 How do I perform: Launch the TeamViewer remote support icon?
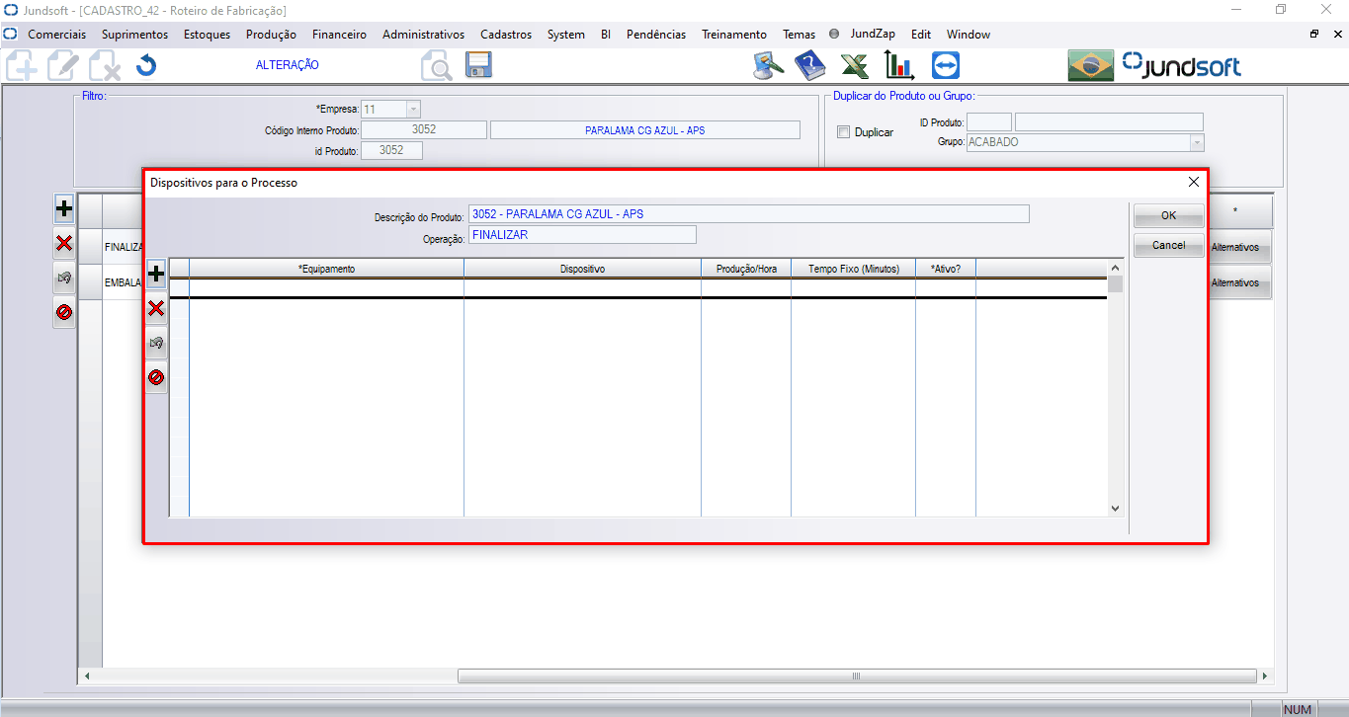[x=946, y=65]
